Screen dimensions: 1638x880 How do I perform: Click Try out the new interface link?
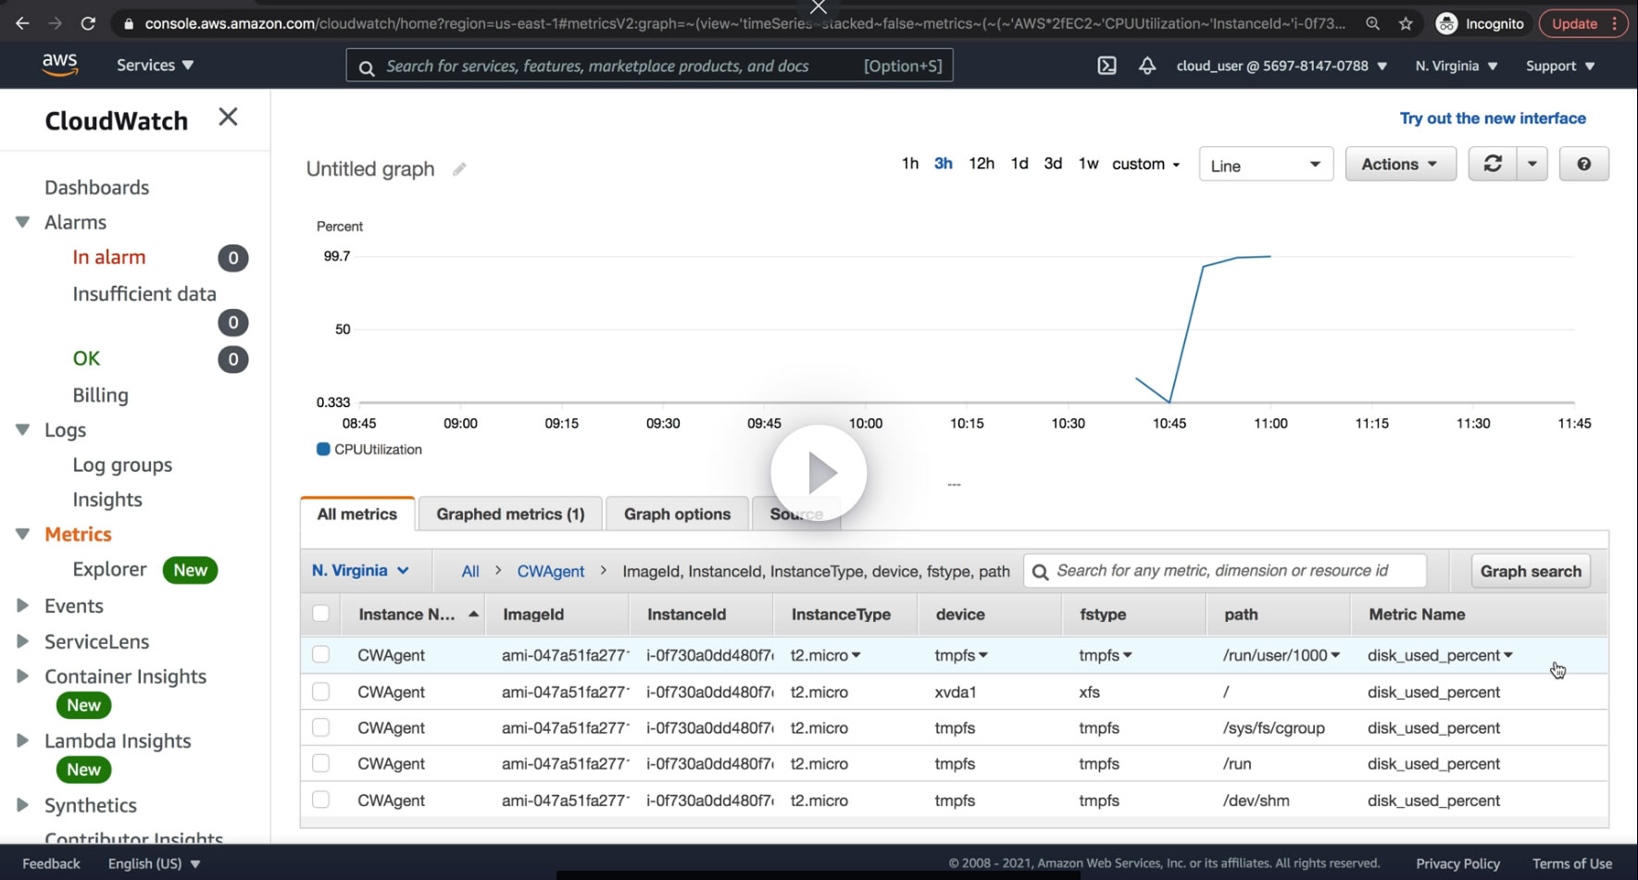(1493, 118)
